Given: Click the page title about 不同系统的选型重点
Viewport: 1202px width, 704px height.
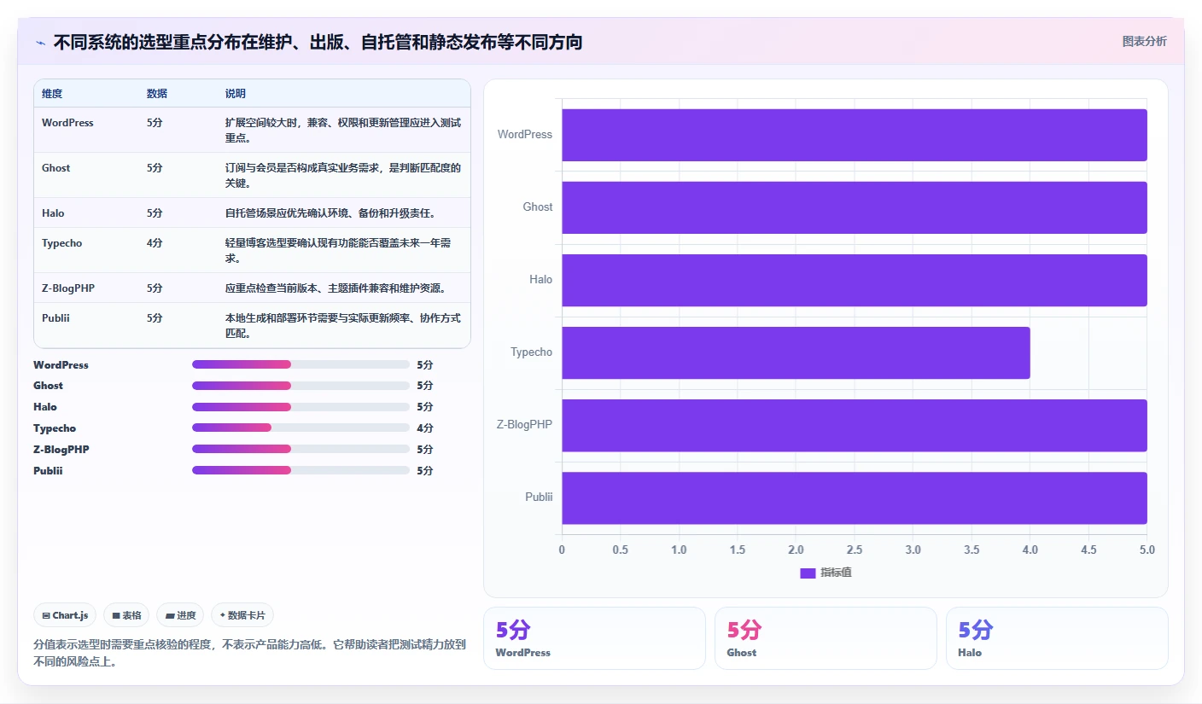Looking at the screenshot, I should click(x=318, y=42).
